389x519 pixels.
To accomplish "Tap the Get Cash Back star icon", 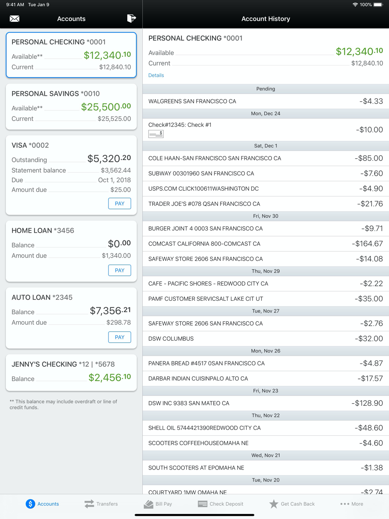I will click(x=274, y=504).
